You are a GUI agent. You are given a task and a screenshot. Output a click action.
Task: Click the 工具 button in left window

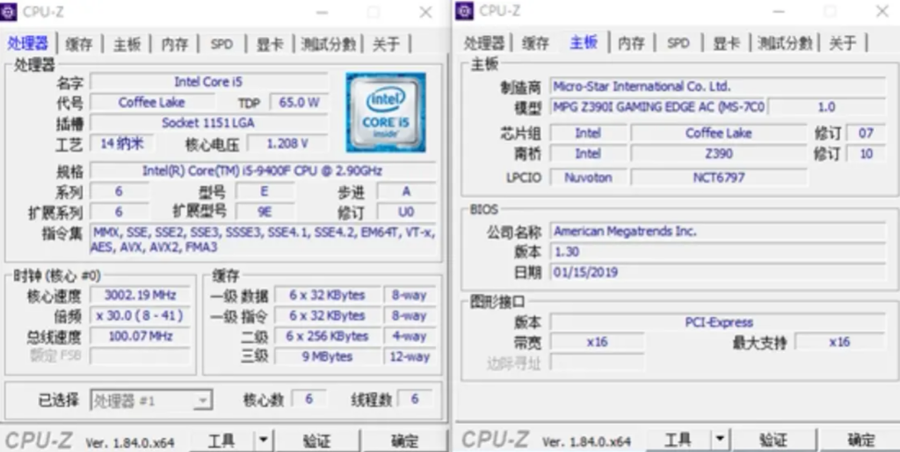(221, 441)
